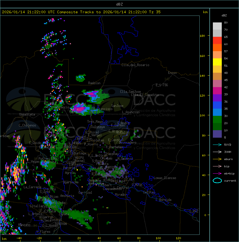Click the 'Anchoris' map label
The image size is (239, 242).
67,196
